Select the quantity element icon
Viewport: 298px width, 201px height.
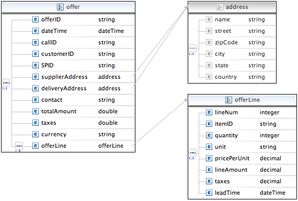pos(209,135)
